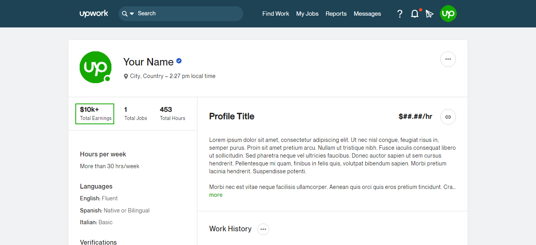
Task: Click the direct contracts cursor icon
Action: 430,14
